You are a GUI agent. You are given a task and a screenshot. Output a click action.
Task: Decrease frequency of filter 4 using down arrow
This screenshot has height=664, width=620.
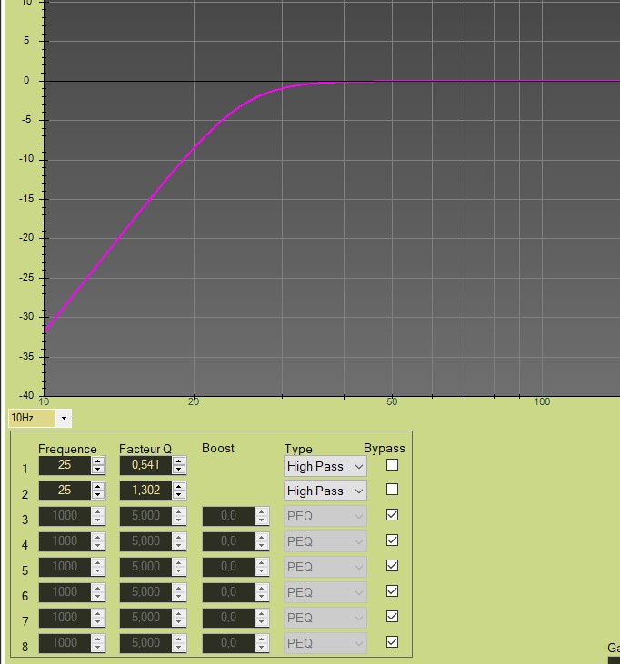98,546
